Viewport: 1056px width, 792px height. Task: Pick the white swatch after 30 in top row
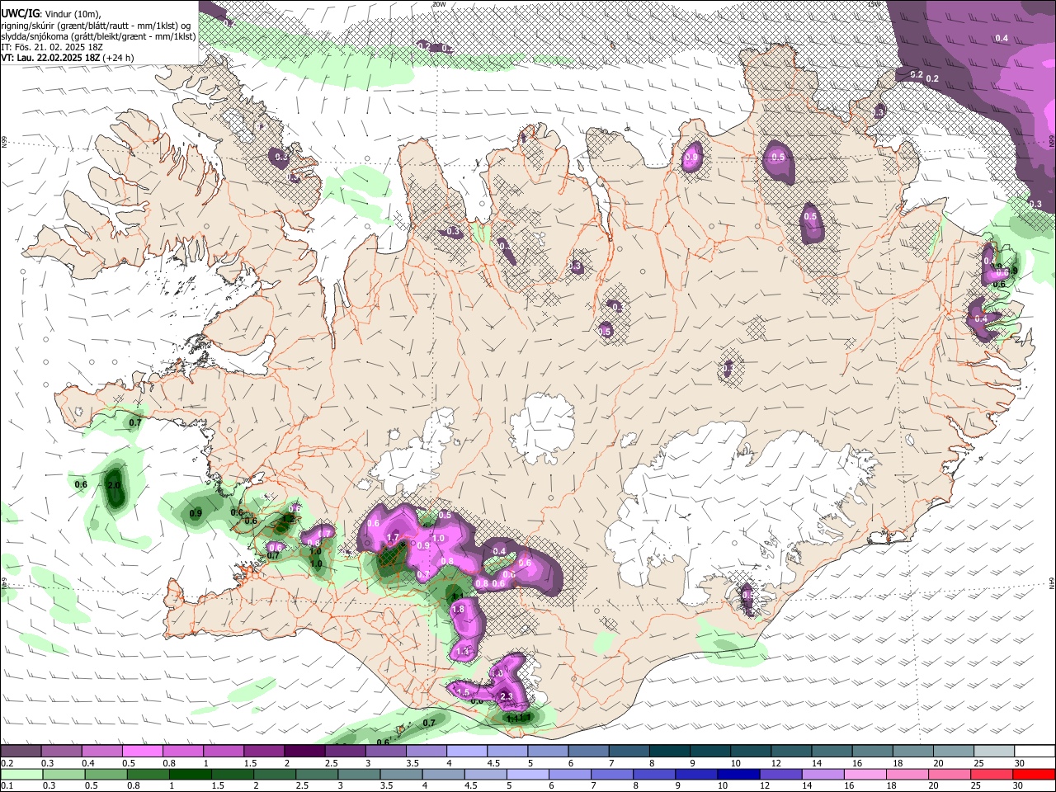tap(1035, 752)
